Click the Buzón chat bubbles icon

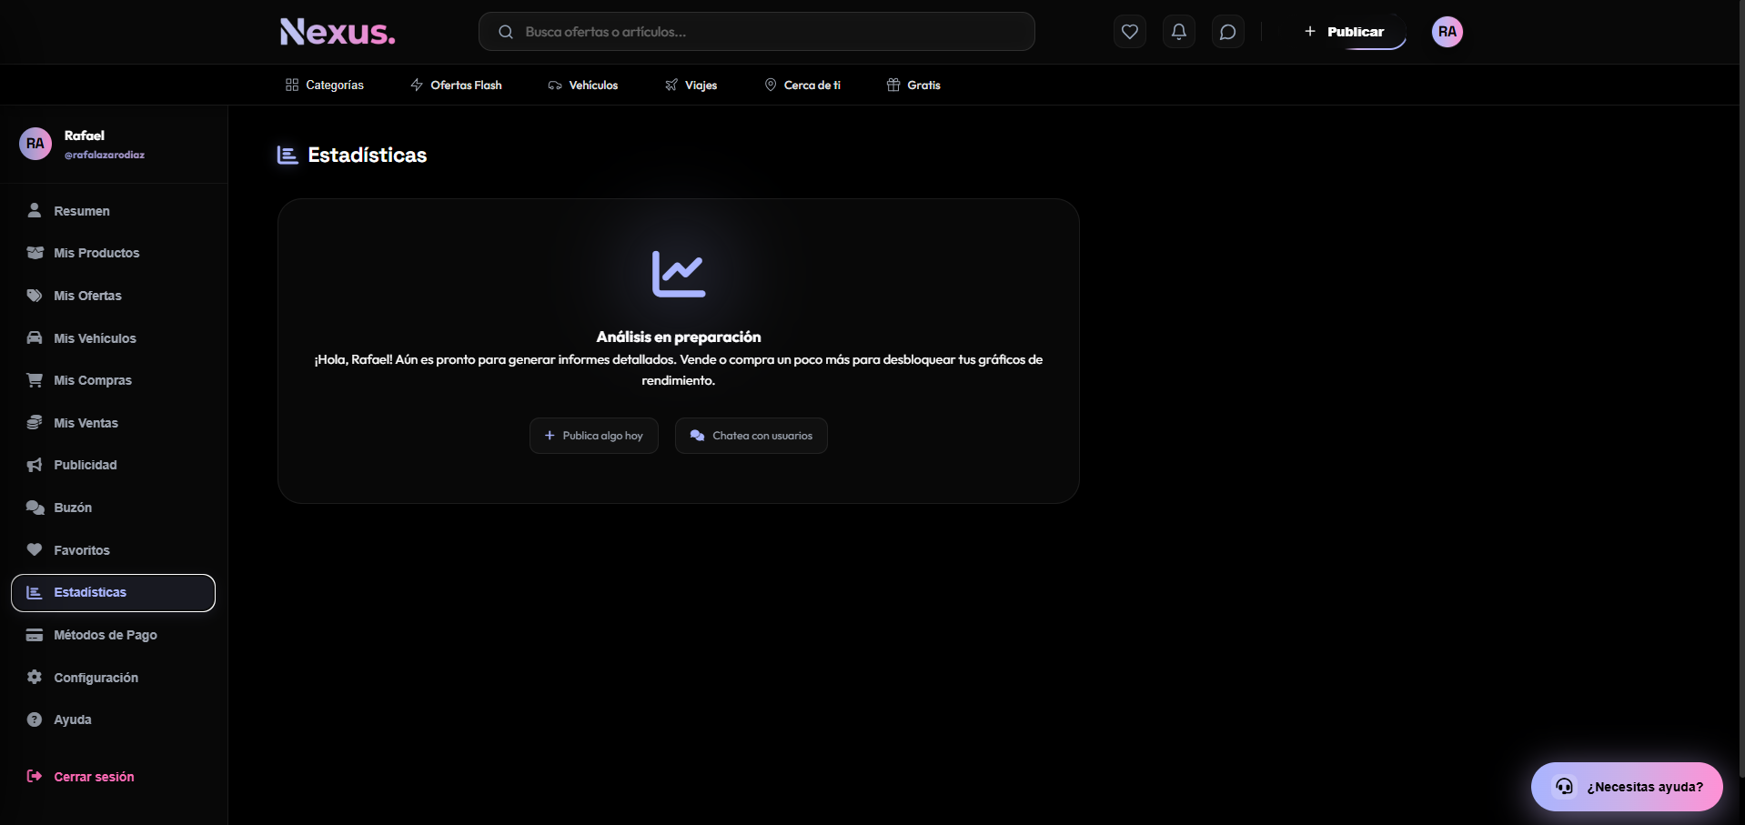35,508
